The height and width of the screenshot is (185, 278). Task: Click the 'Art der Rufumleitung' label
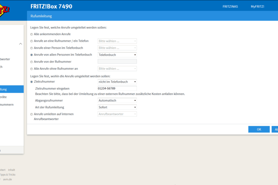[50, 107]
